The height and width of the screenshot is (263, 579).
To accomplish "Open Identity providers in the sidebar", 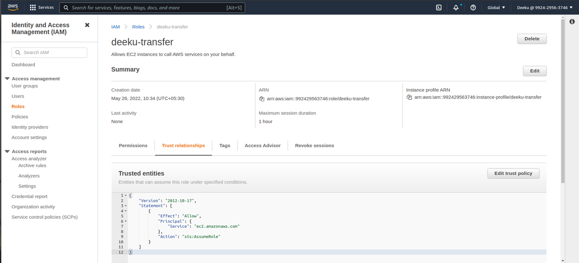I will 30,127.
